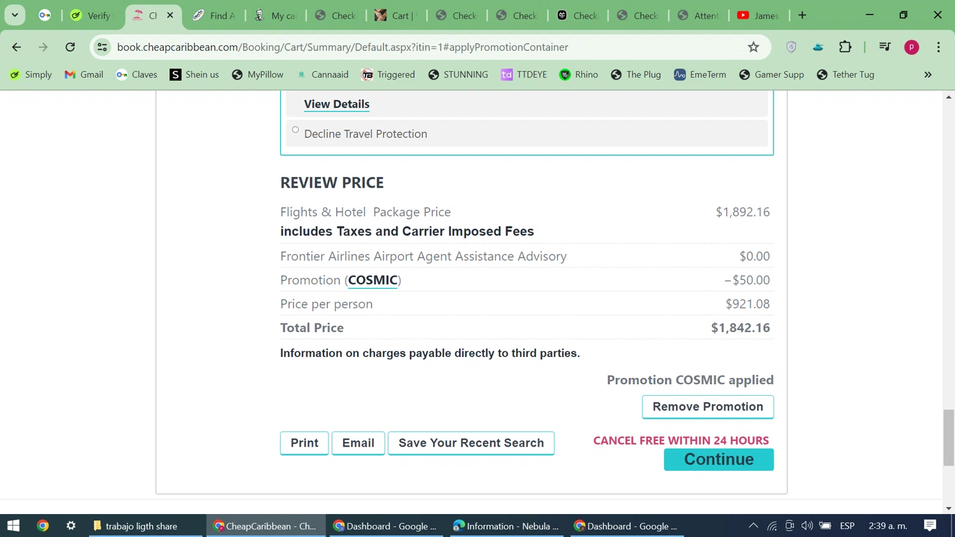This screenshot has height=537, width=955.
Task: View site information icon in address bar
Action: click(x=102, y=47)
